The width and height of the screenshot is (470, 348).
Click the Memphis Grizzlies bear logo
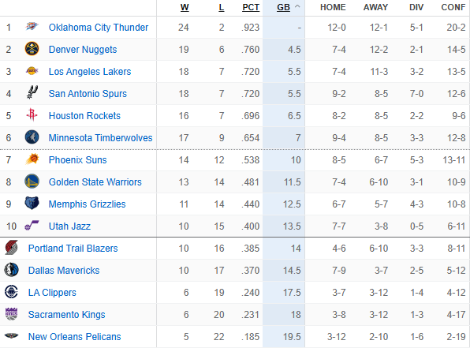32,203
